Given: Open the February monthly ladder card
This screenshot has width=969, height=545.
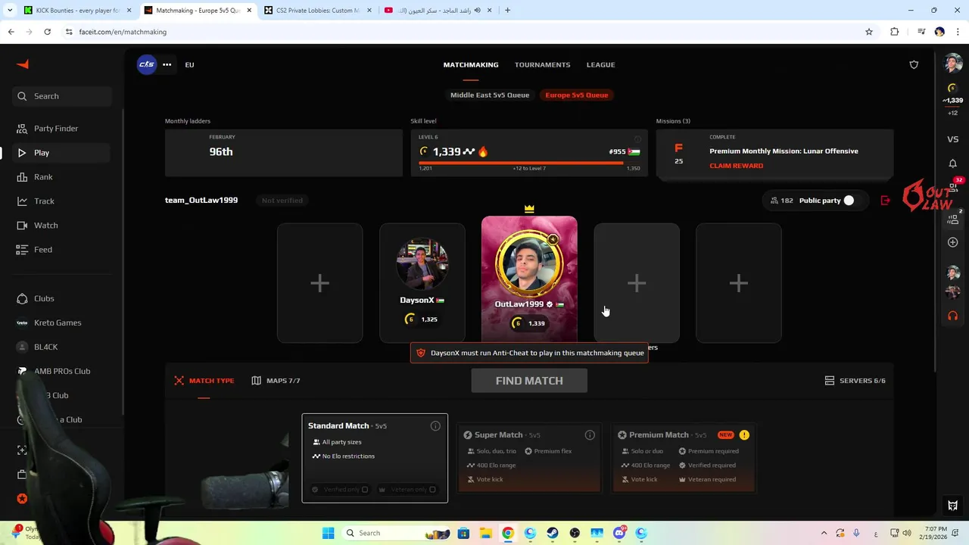Looking at the screenshot, I should click(284, 153).
